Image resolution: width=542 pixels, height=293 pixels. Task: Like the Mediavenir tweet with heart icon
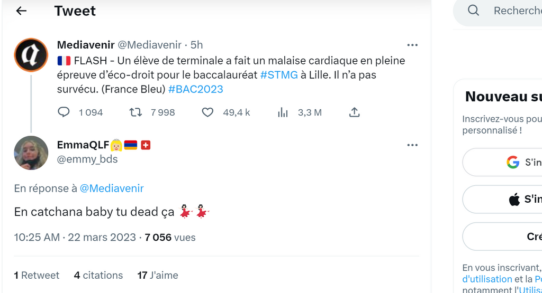(207, 112)
